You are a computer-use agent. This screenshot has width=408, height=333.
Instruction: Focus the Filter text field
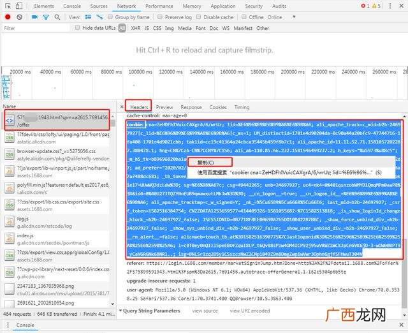(36, 28)
